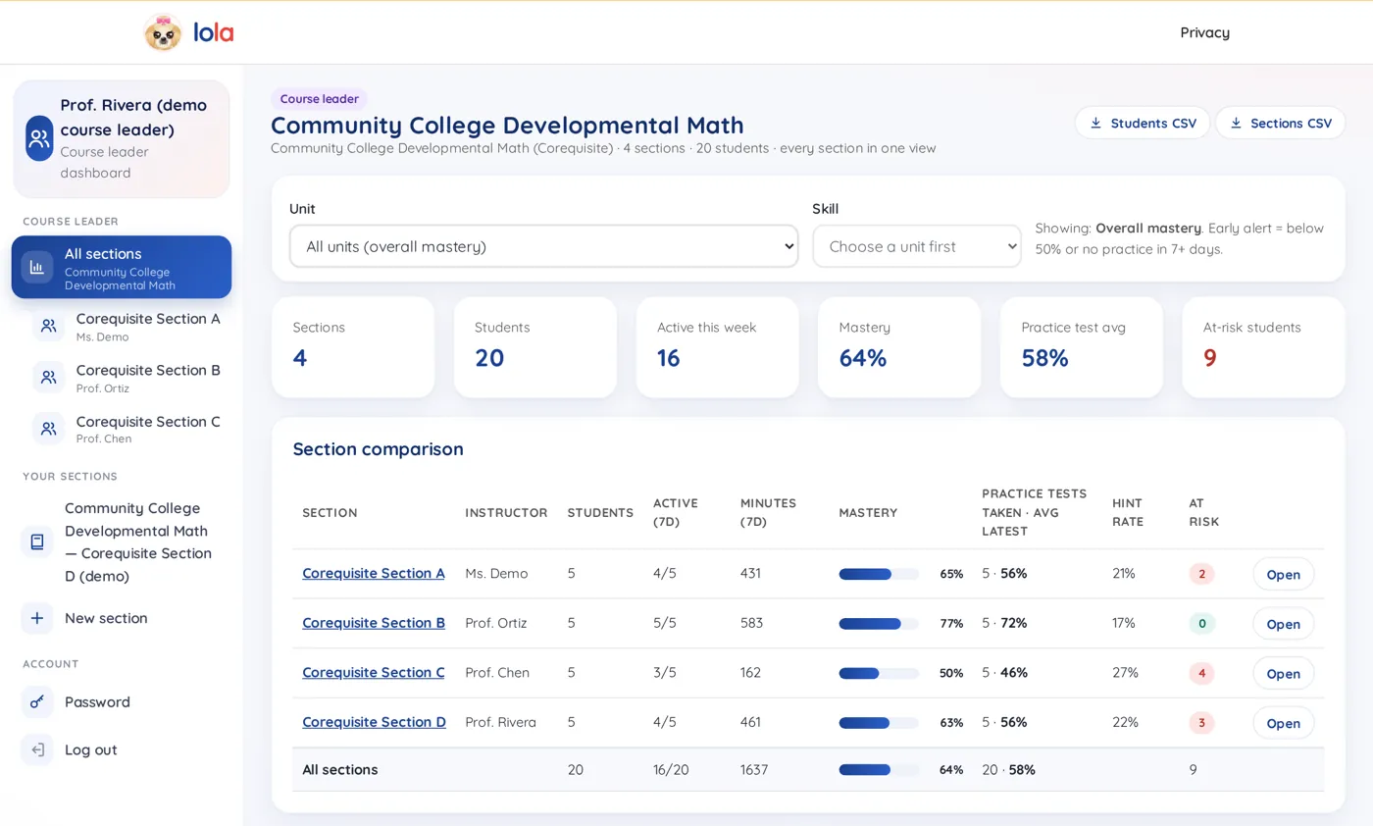The height and width of the screenshot is (826, 1373).
Task: Click the At-risk students card showing 9
Action: [1263, 347]
